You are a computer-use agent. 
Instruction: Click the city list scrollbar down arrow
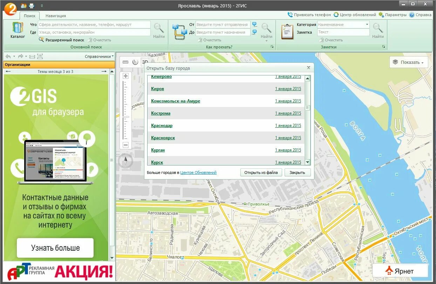point(308,162)
